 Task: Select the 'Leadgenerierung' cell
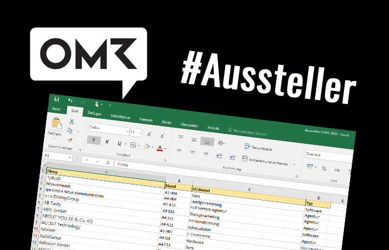coord(247,209)
